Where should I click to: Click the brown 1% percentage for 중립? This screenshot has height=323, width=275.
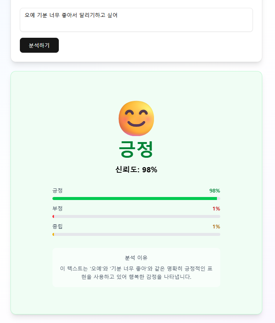(217, 227)
